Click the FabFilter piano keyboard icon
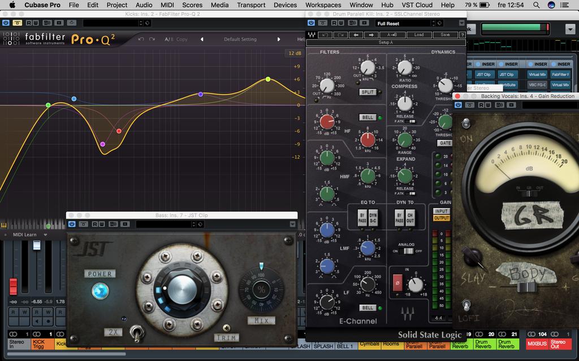 coord(4,225)
